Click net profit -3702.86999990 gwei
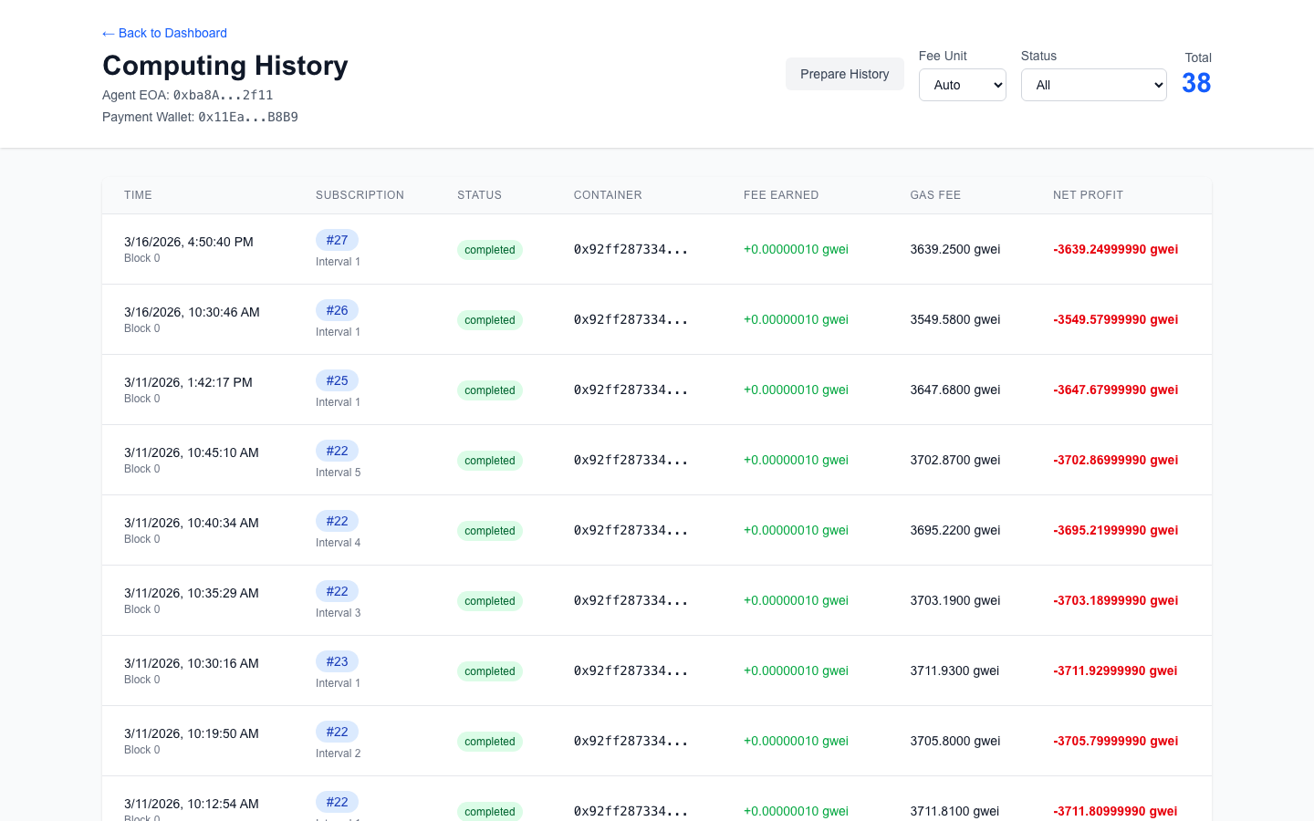Viewport: 1314px width, 821px height. 1115,460
